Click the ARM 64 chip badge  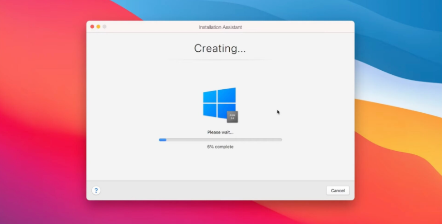pos(232,117)
